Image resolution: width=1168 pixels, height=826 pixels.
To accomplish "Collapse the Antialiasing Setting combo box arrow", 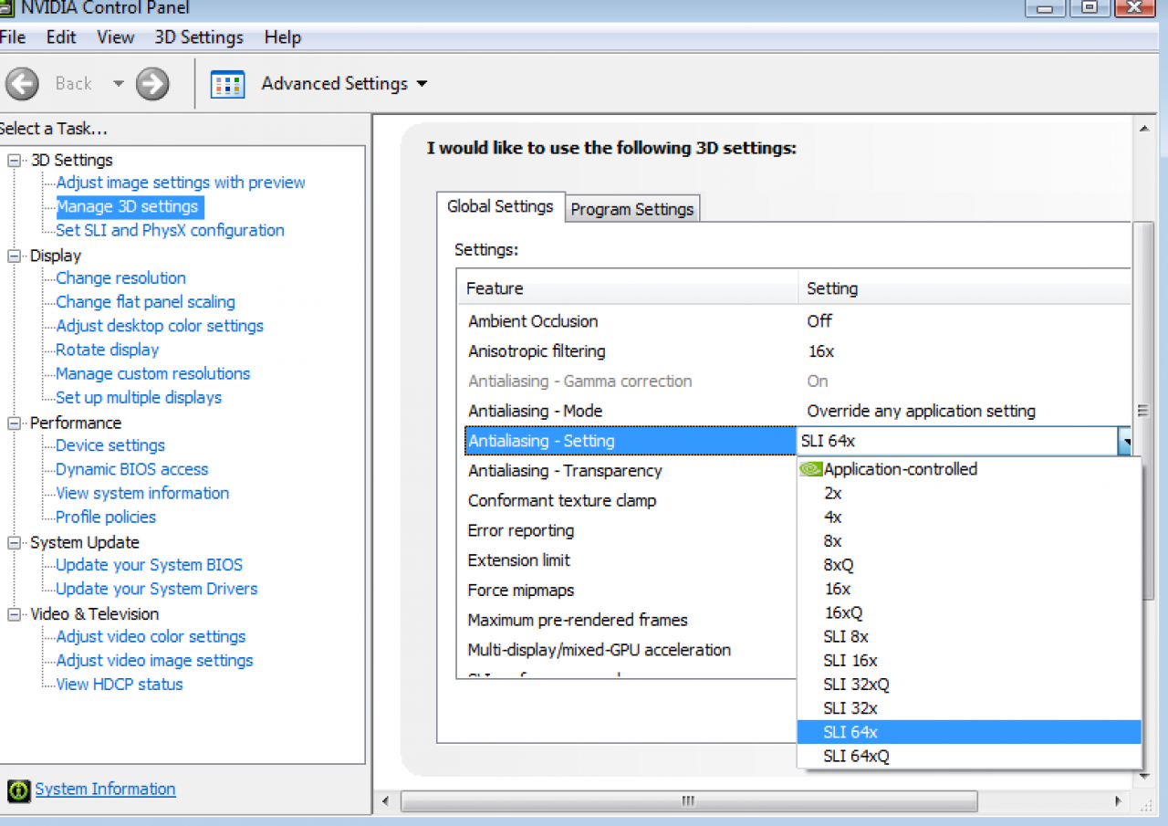I will [x=1127, y=442].
